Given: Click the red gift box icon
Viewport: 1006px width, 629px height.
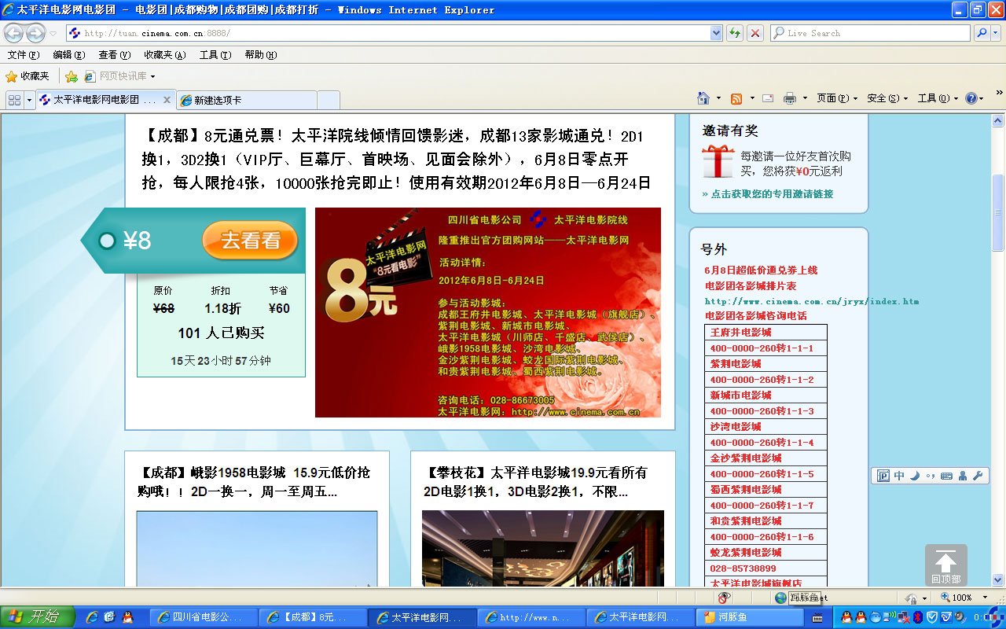Looking at the screenshot, I should tap(718, 160).
